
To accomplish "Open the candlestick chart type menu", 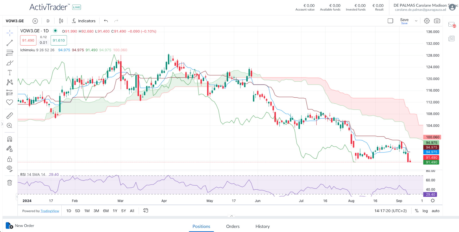I will 61,21.
